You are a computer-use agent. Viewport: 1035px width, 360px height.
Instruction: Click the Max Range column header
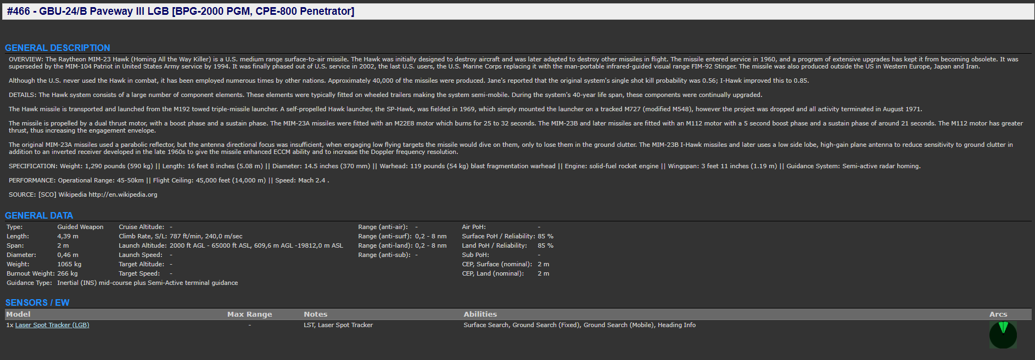click(250, 314)
